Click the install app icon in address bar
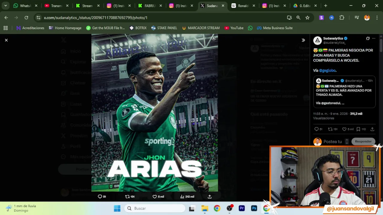 pyautogui.click(x=289, y=18)
